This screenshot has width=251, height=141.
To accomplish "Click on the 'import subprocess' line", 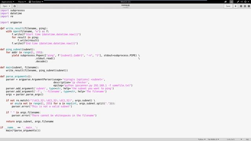I will (13, 11).
